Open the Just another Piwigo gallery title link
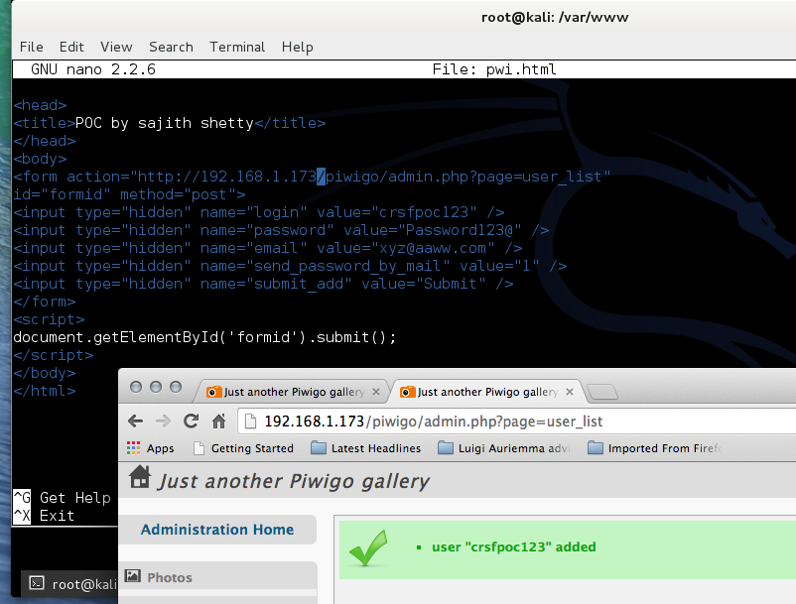The width and height of the screenshot is (796, 604). point(294,481)
